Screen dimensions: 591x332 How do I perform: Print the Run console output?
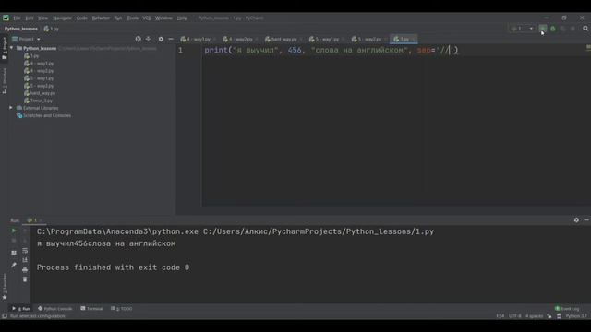coord(25,270)
